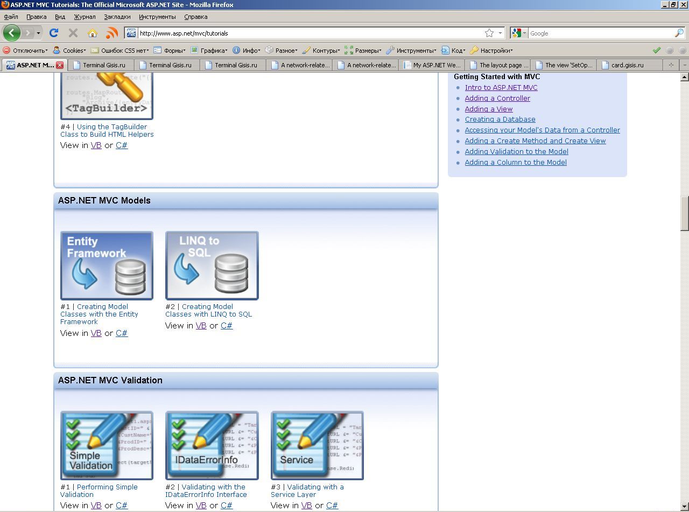Viewport: 689px width, 512px height.
Task: Expand the address bar URL history dropdown
Action: point(500,33)
